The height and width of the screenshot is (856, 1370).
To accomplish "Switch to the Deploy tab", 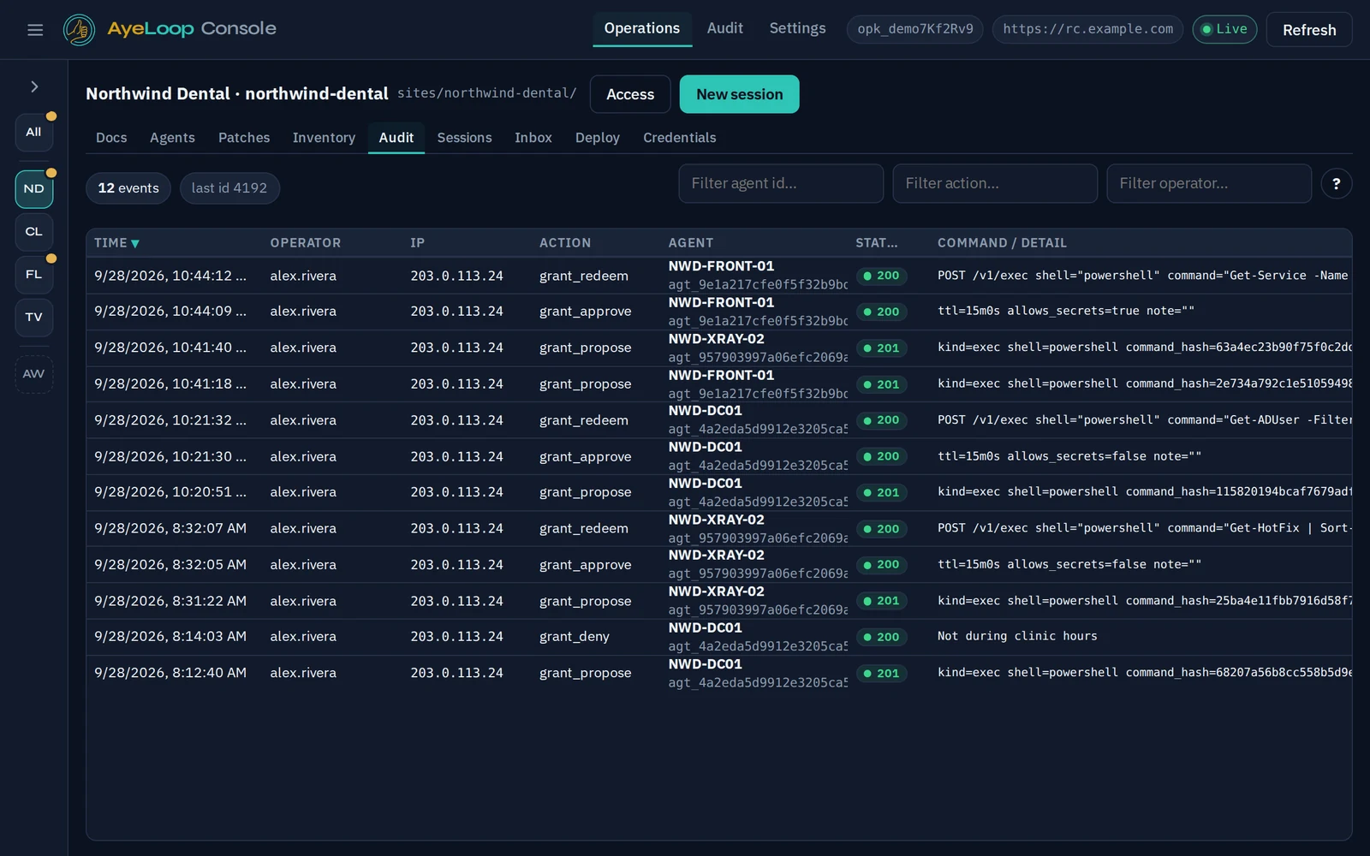I will 598,138.
